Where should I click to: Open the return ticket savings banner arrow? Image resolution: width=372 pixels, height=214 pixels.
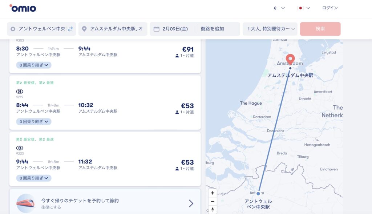point(191,203)
